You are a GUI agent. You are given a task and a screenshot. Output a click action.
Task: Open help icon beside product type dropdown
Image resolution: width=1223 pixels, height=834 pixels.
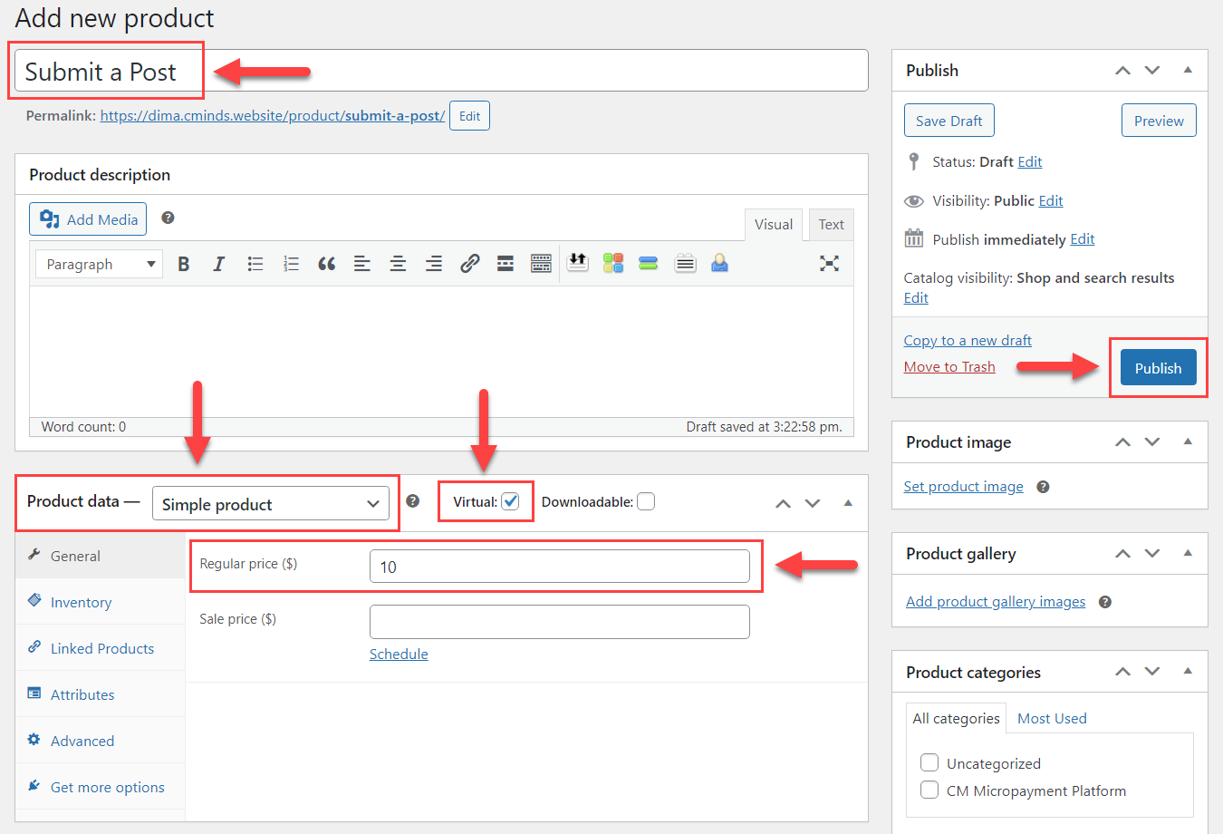pos(413,501)
